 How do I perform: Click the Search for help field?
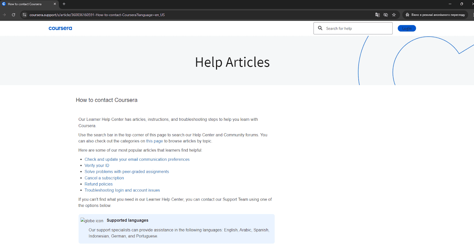[353, 28]
